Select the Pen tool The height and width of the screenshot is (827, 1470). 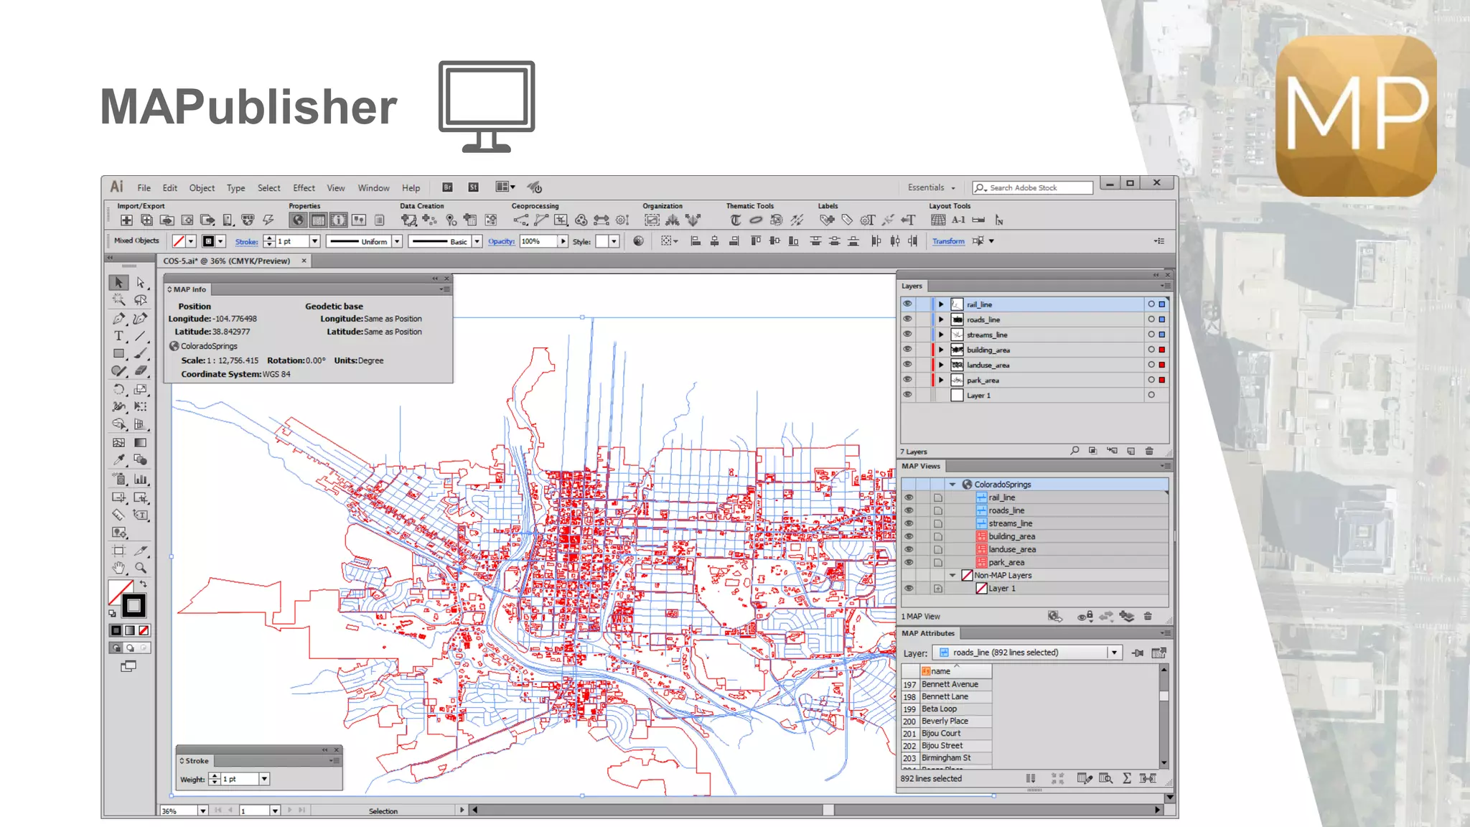click(x=118, y=318)
